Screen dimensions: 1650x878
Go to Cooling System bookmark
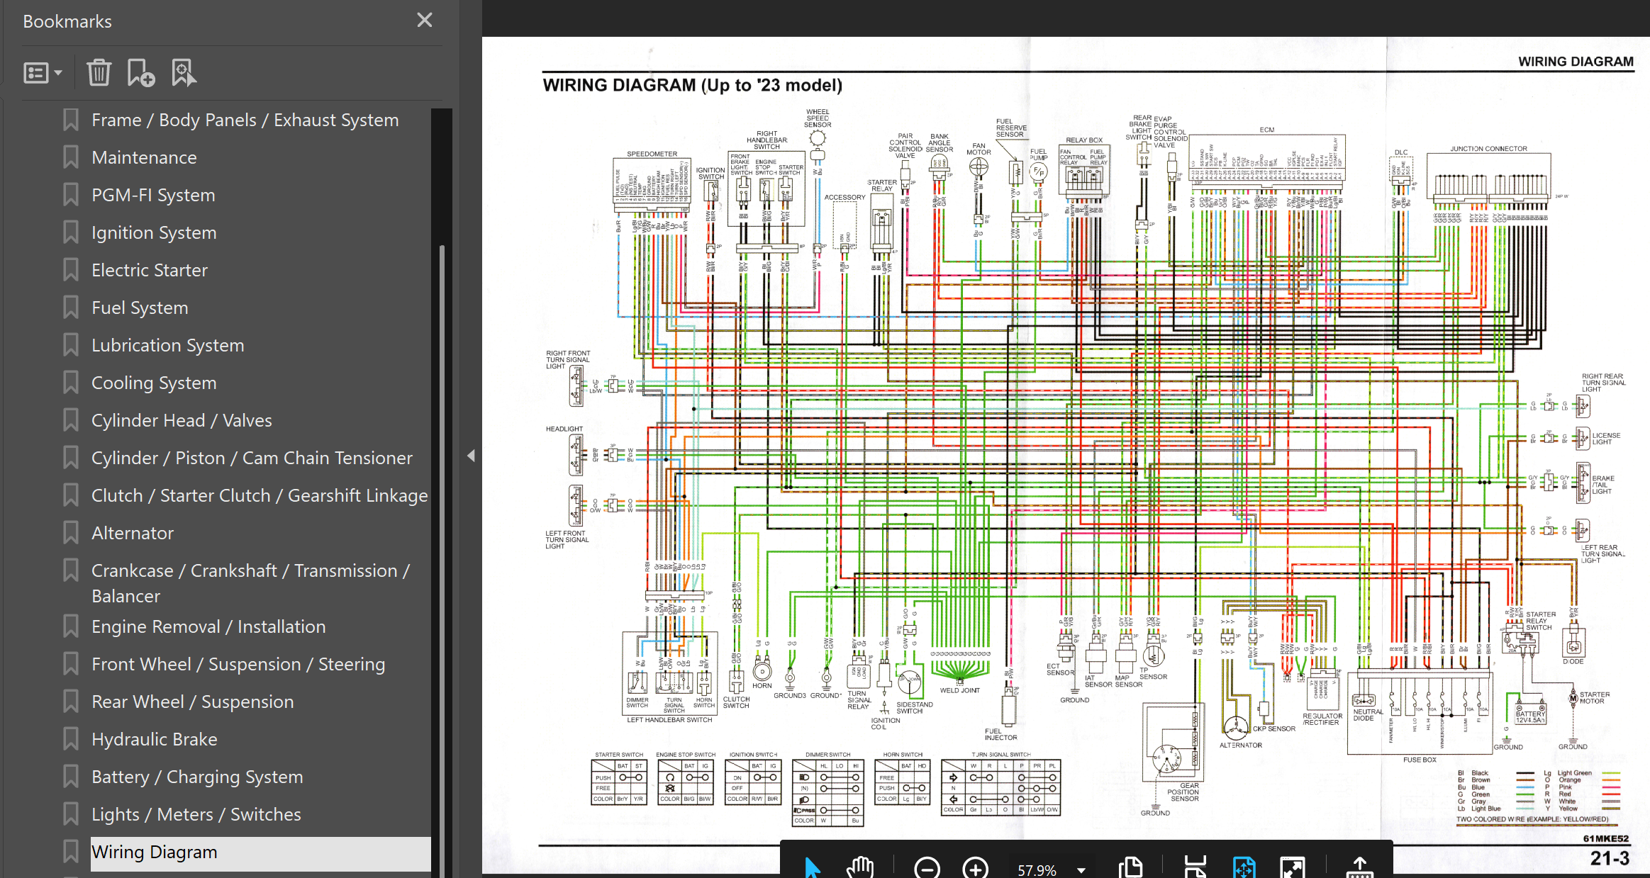click(154, 383)
